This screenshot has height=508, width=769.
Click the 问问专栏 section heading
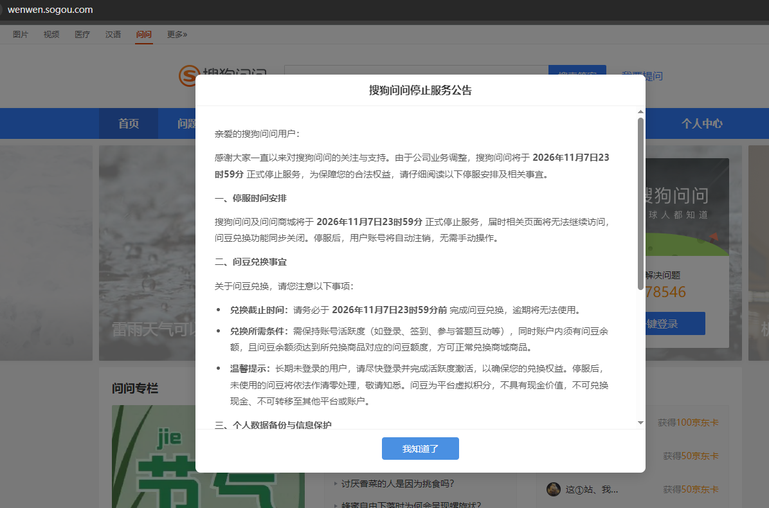pos(135,388)
